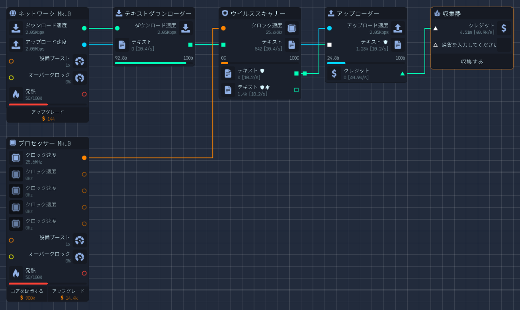The width and height of the screenshot is (520, 310).
Task: Click the 収集する button in Collector
Action: [x=472, y=62]
